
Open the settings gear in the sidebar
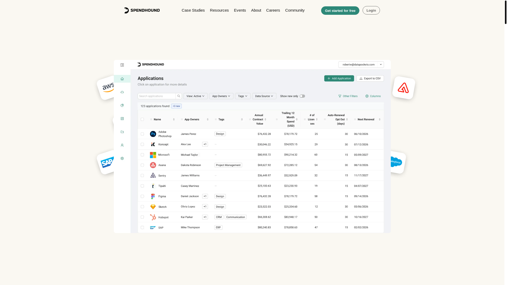[x=122, y=158]
